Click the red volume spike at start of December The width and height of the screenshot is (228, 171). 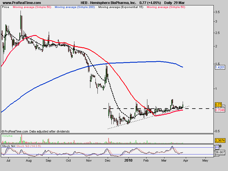pos(109,141)
